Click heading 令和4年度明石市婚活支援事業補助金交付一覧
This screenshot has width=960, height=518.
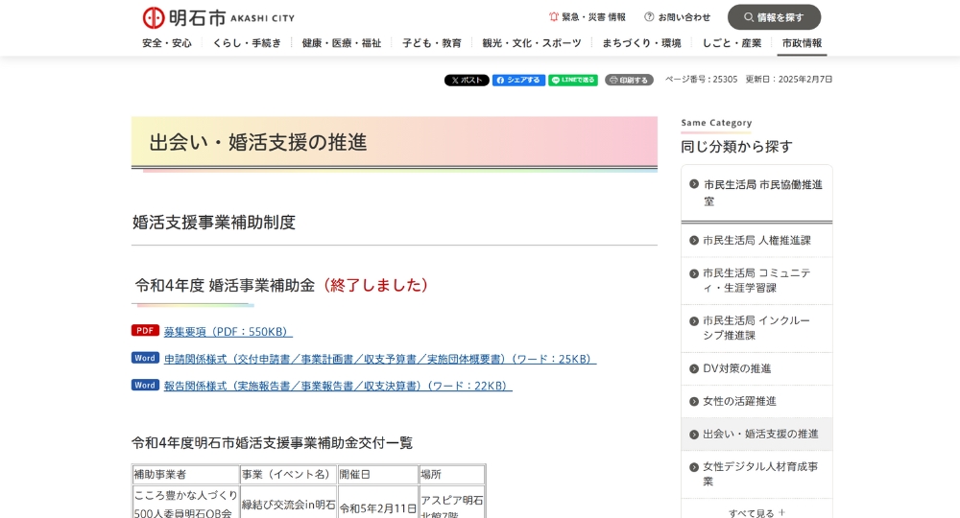273,443
